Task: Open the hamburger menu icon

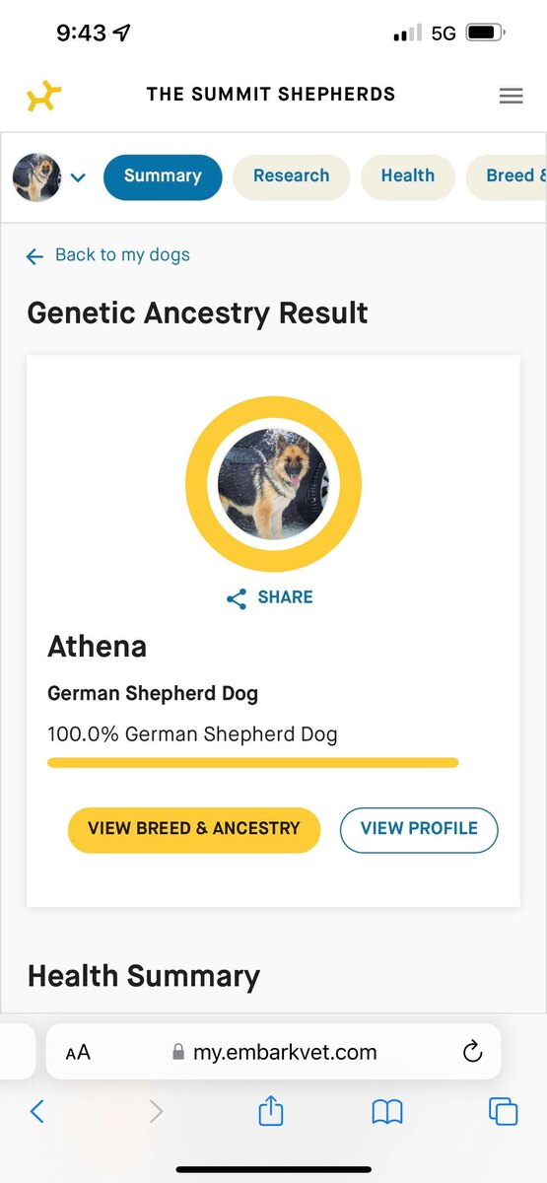Action: coord(511,96)
